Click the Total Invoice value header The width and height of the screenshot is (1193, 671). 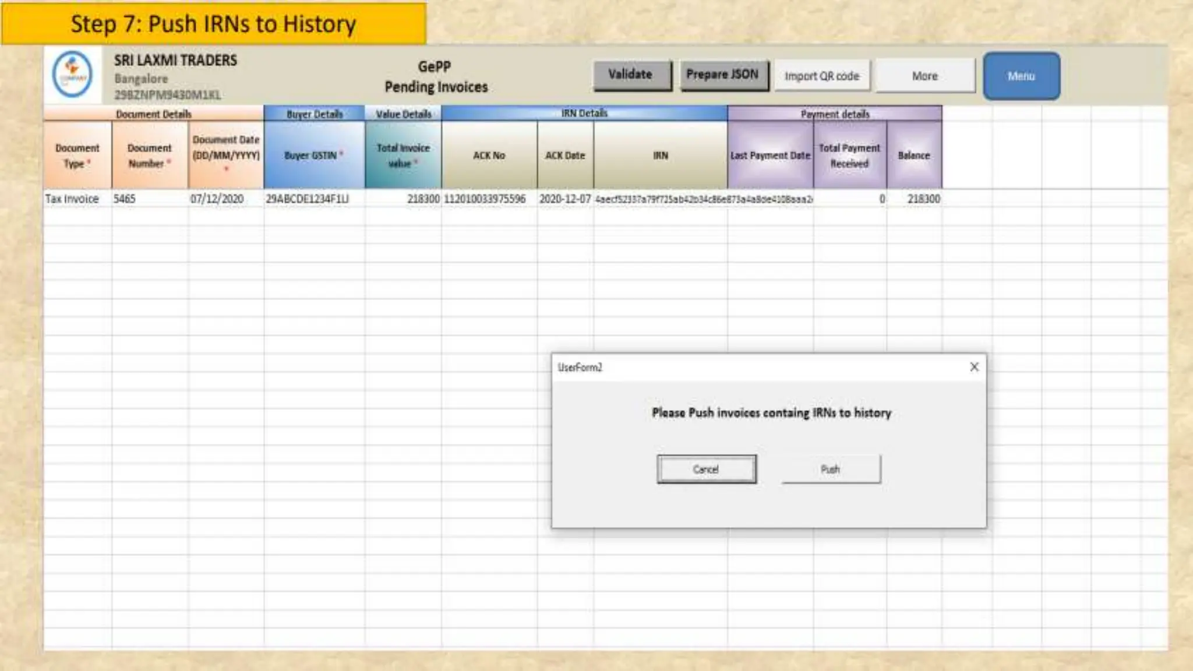click(x=403, y=156)
